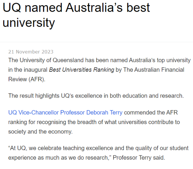Click the headline UQ named Australia's best
Viewport: 193px width, 169px height.
point(76,8)
